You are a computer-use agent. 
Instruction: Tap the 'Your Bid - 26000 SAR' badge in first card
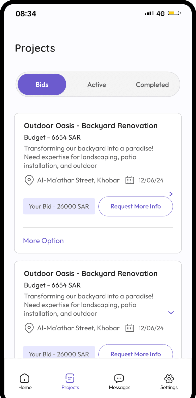[x=59, y=206]
